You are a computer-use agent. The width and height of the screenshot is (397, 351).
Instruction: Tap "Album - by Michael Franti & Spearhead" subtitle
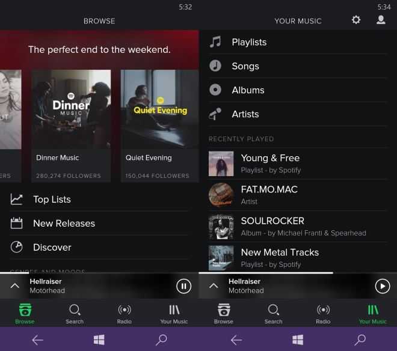click(303, 233)
